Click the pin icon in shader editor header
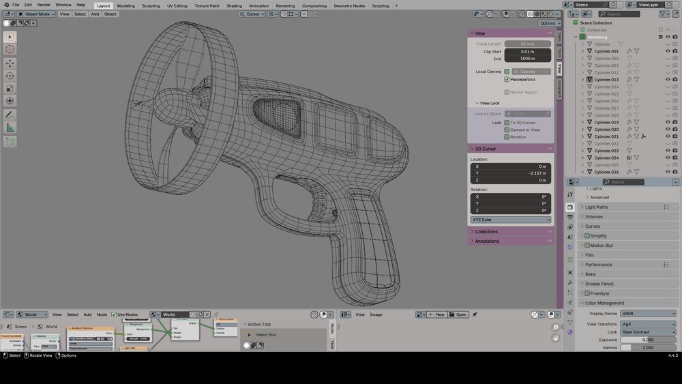The image size is (682, 384). click(216, 314)
